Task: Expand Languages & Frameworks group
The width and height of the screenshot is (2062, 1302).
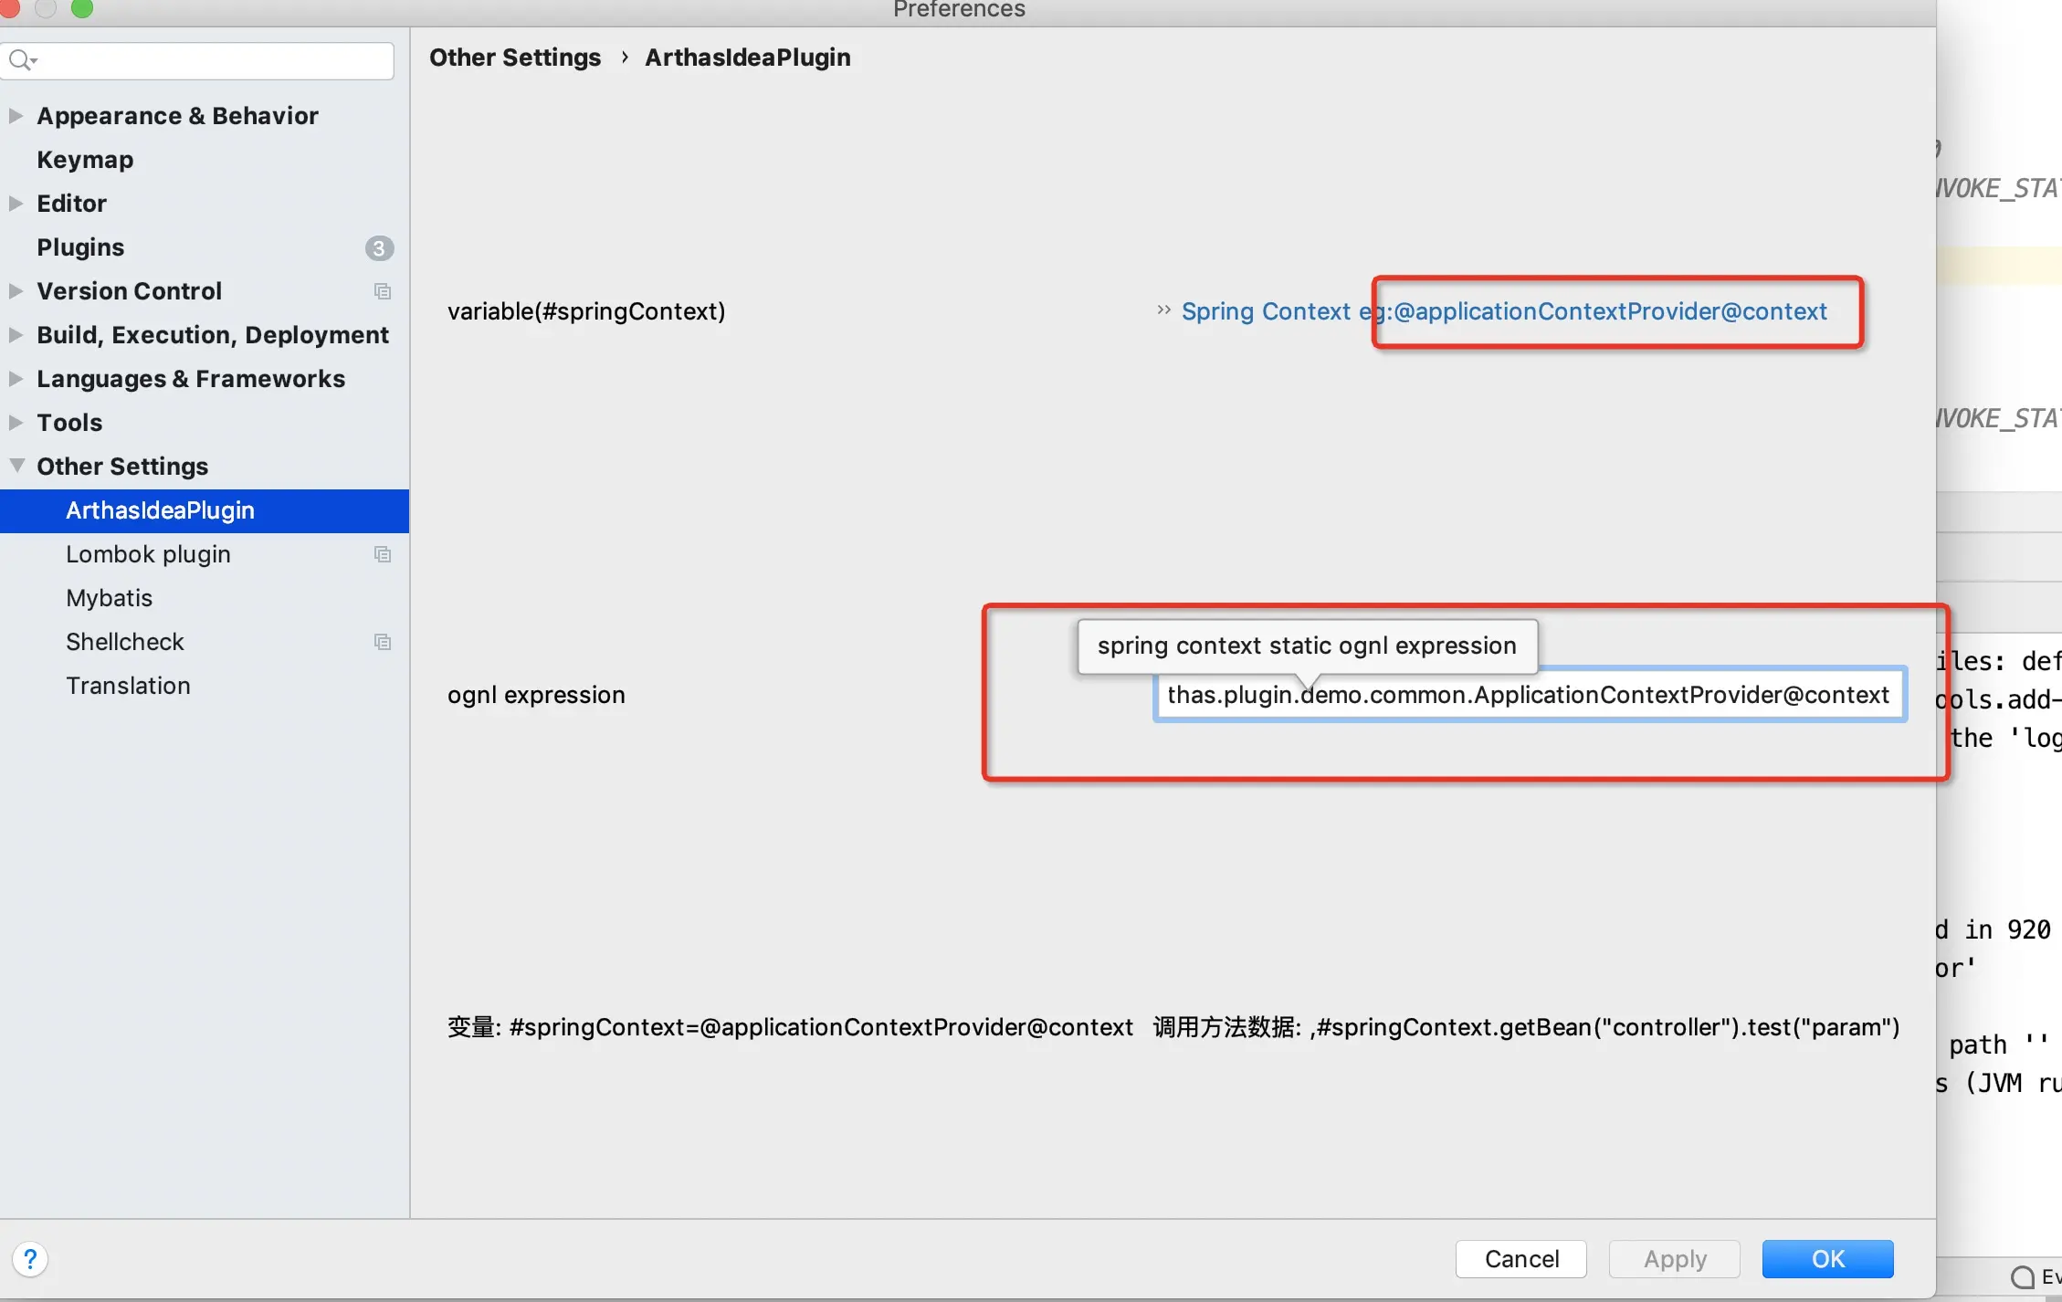Action: coord(16,379)
